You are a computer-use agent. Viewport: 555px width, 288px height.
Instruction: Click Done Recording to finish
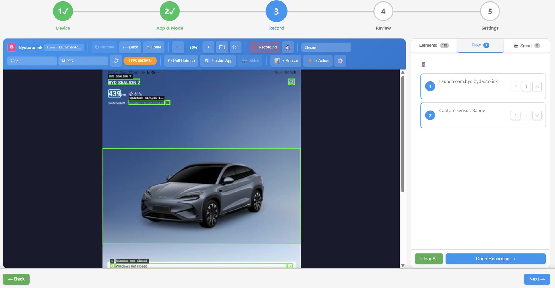[x=495, y=259]
